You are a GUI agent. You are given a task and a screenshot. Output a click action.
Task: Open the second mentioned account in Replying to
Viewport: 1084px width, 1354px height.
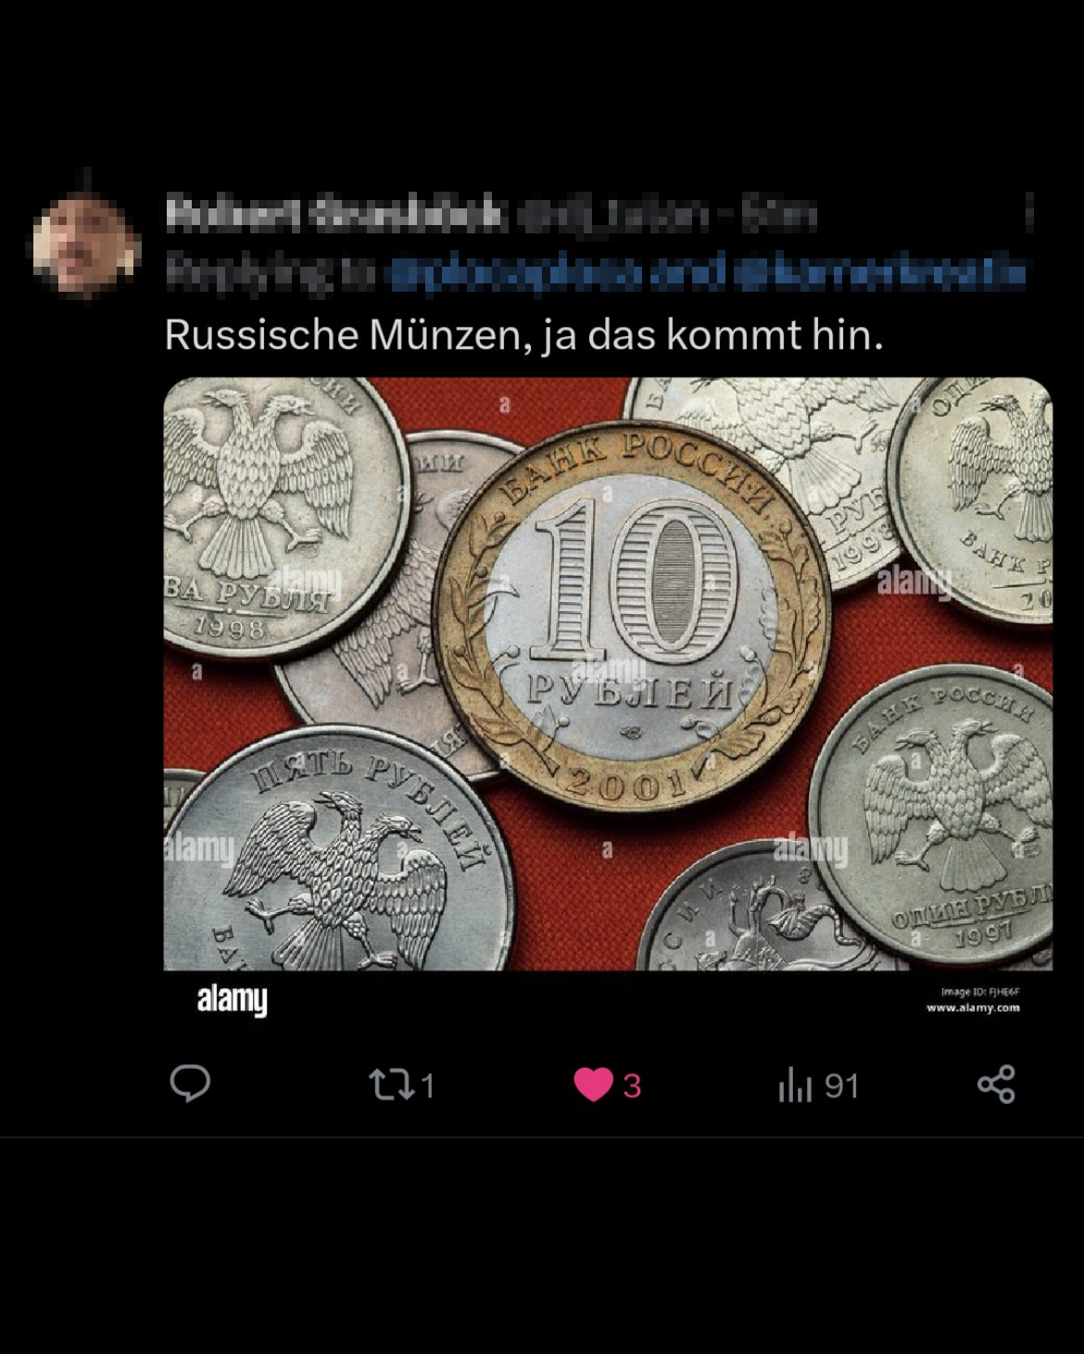[x=879, y=273]
